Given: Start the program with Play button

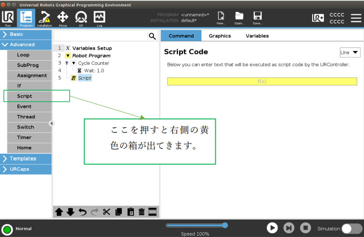Looking at the screenshot, I should [x=272, y=228].
